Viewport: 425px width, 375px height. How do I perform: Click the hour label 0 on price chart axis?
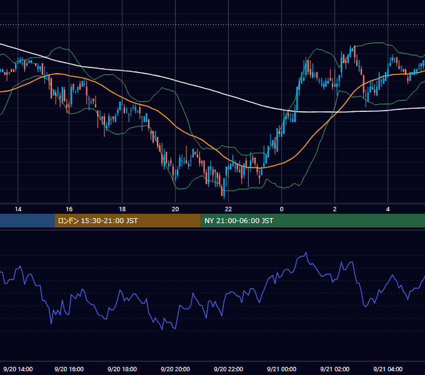[282, 209]
